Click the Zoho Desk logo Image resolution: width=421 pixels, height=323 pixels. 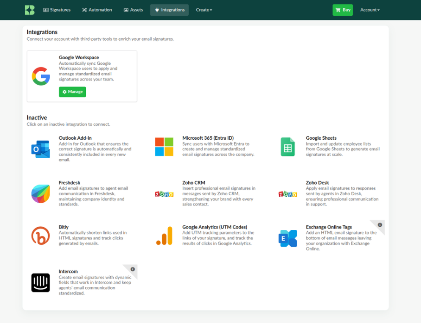tap(287, 194)
